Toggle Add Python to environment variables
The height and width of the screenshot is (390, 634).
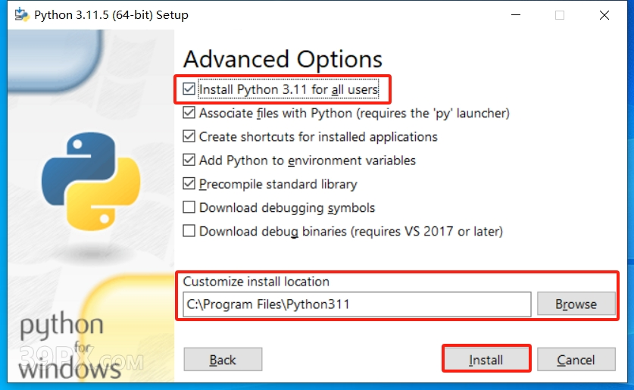tap(189, 160)
